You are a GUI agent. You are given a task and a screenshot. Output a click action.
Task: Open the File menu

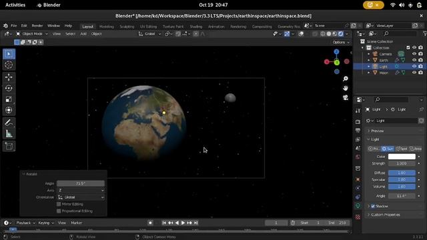pyautogui.click(x=13, y=26)
